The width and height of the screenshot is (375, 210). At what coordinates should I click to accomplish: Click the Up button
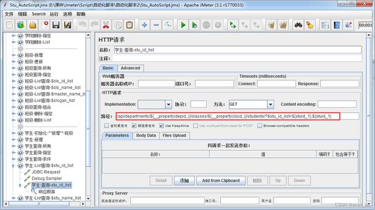pyautogui.click(x=278, y=181)
